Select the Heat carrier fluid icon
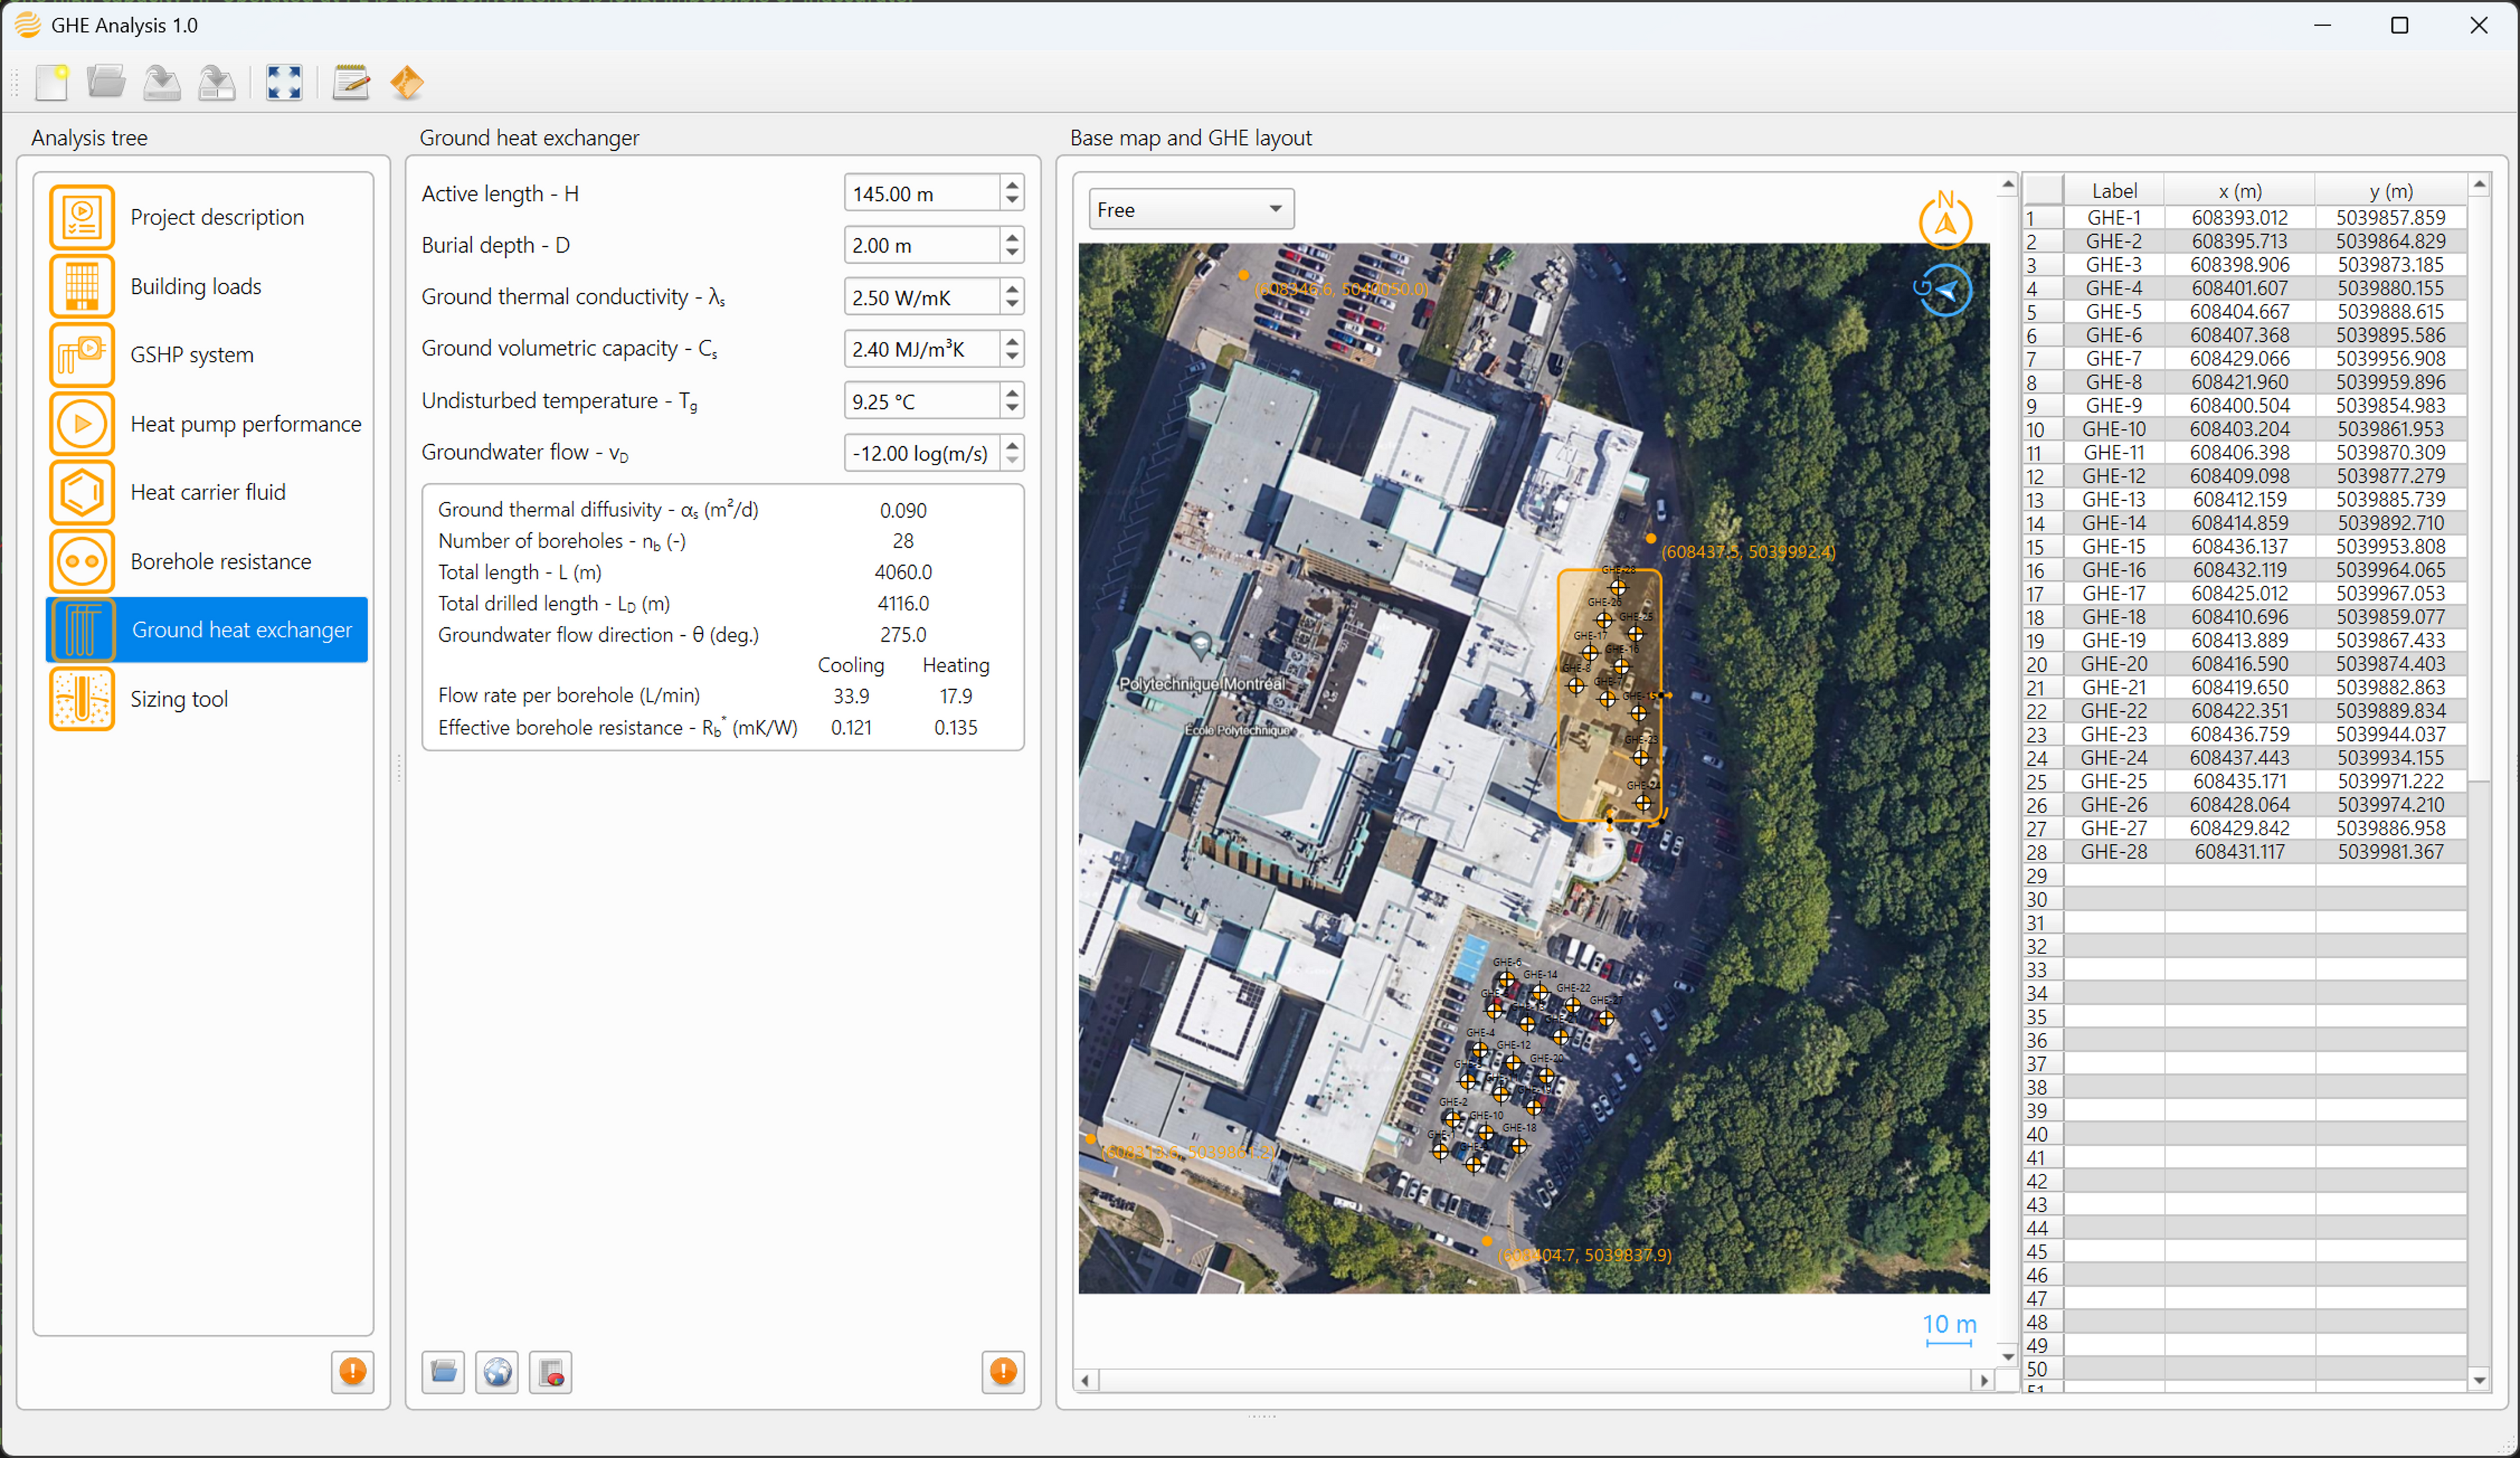 pos(82,492)
